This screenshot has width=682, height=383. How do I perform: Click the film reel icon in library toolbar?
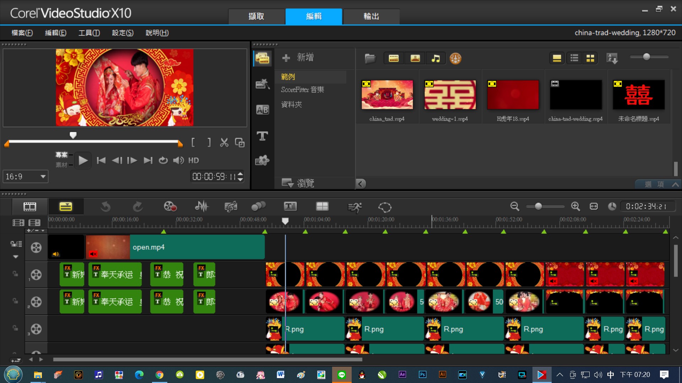click(455, 58)
